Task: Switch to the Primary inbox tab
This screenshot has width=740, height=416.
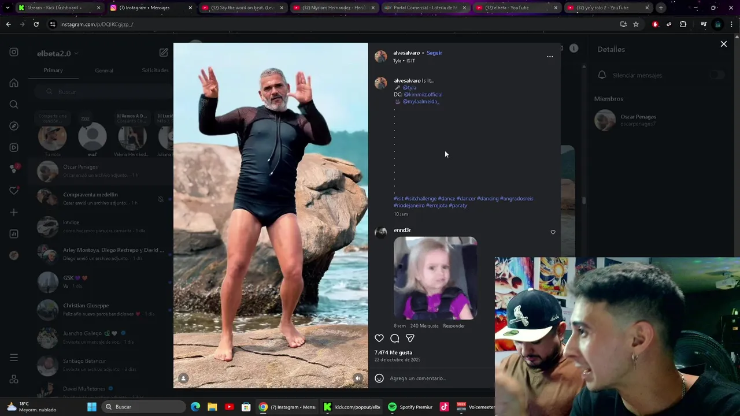Action: [53, 70]
